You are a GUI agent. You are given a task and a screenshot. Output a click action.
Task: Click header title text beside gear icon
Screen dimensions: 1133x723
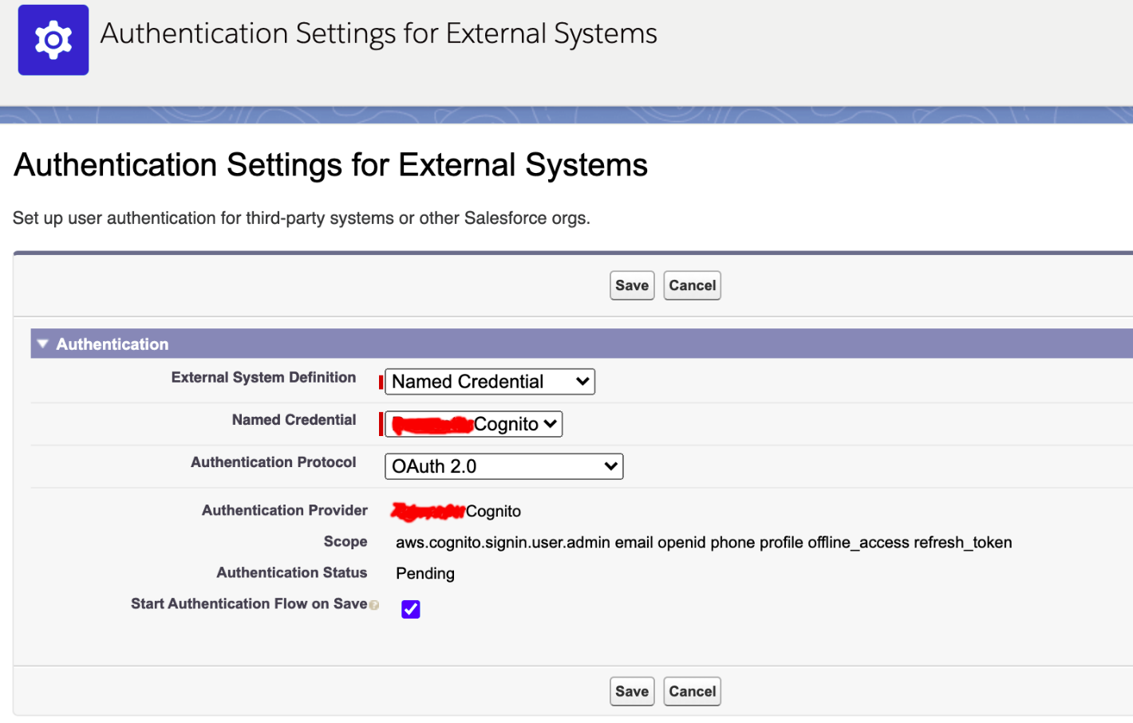tap(378, 33)
